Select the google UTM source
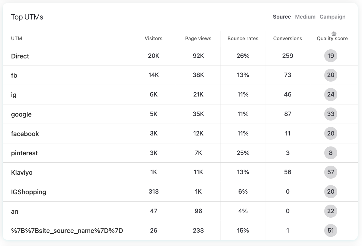Viewport: 362px width, 246px height. 21,114
